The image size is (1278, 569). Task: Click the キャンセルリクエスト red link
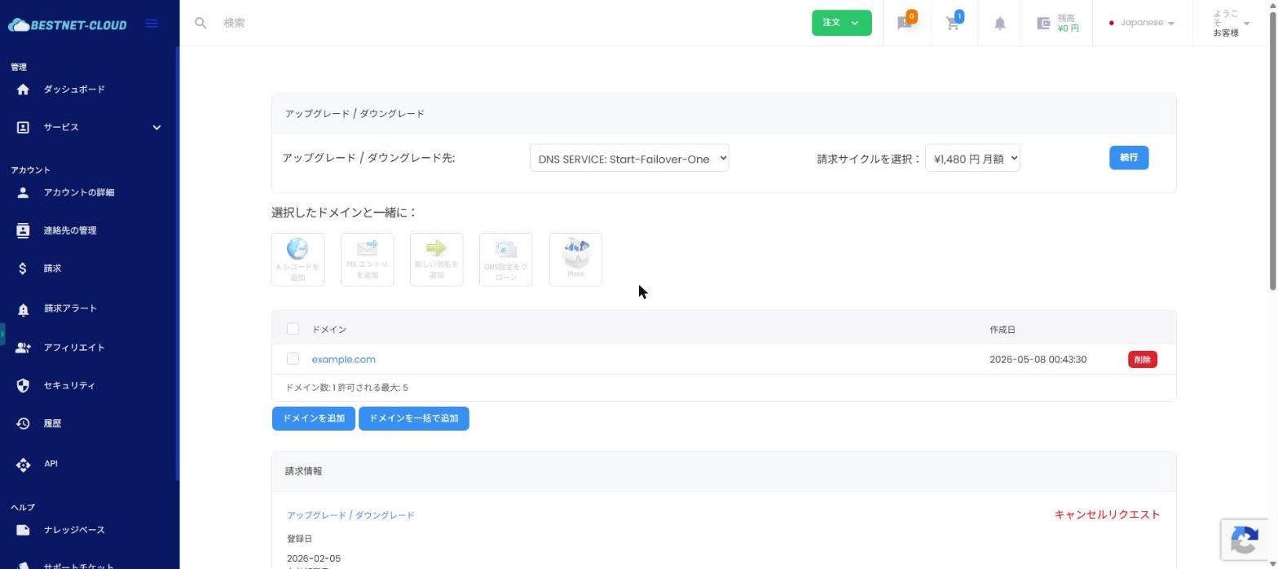tap(1107, 514)
